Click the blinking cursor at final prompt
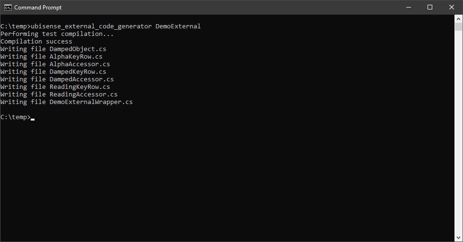Image resolution: width=463 pixels, height=242 pixels. pyautogui.click(x=33, y=119)
